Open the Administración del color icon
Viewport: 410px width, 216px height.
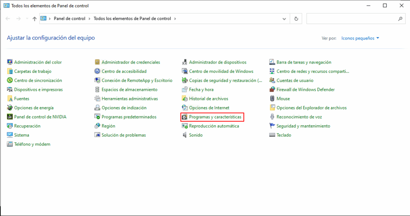[x=10, y=62]
